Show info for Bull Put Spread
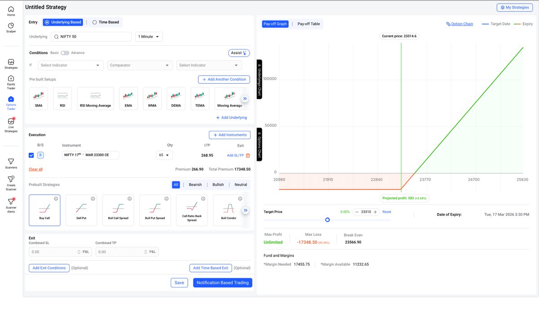This screenshot has width=539, height=314. [166, 198]
